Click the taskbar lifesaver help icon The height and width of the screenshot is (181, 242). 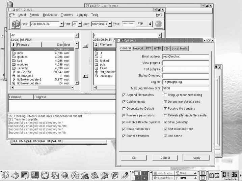(45, 175)
